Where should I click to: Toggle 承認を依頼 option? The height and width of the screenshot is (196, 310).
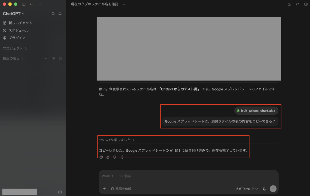click(x=121, y=189)
